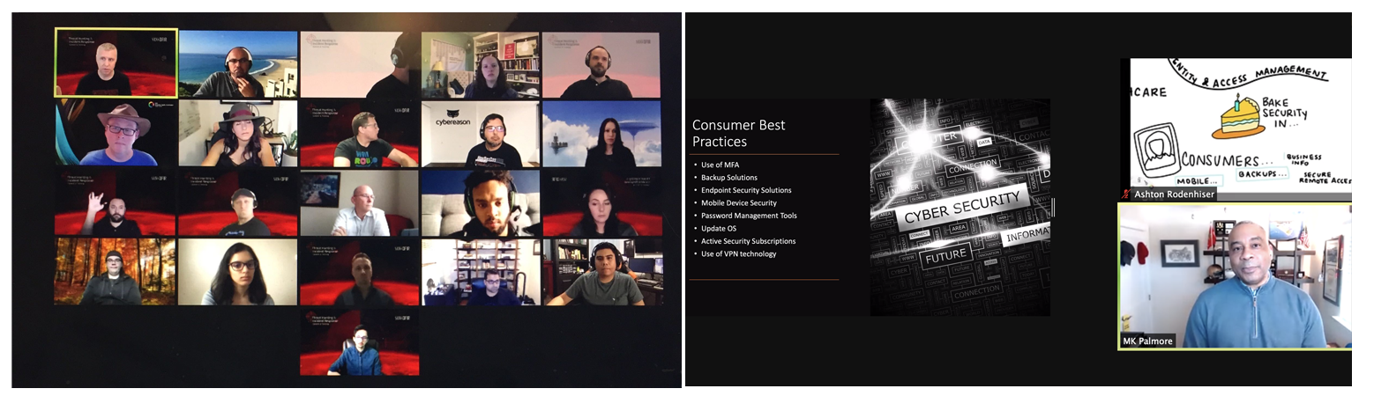Open the MK Palmore video tile
Viewport: 1374px width, 396px height.
point(1235,276)
